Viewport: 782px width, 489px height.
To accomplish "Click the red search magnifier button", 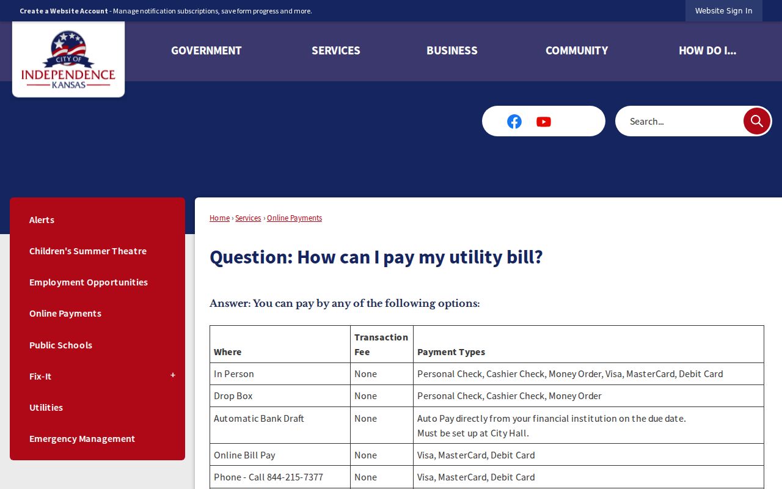I will [x=757, y=121].
